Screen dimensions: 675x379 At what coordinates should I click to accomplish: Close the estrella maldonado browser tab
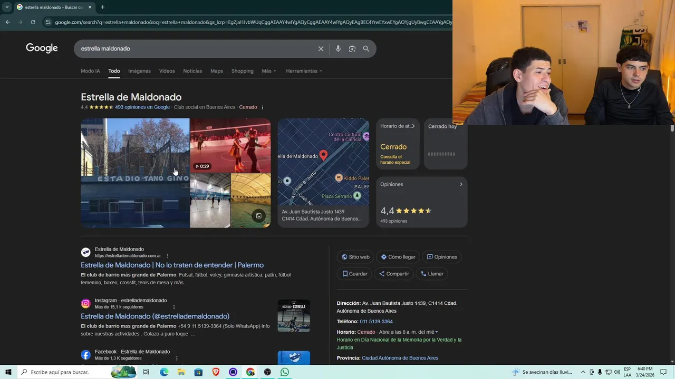[90, 7]
